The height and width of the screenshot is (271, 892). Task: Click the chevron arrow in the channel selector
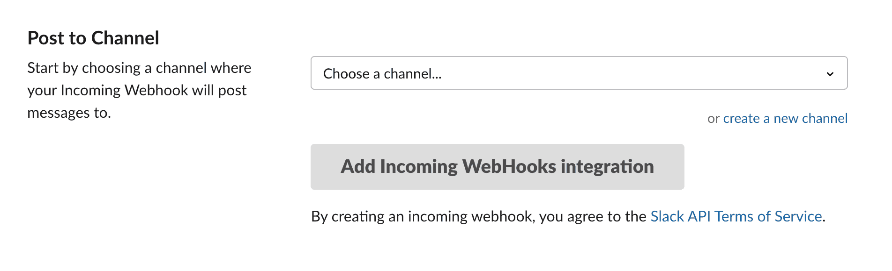(x=830, y=74)
